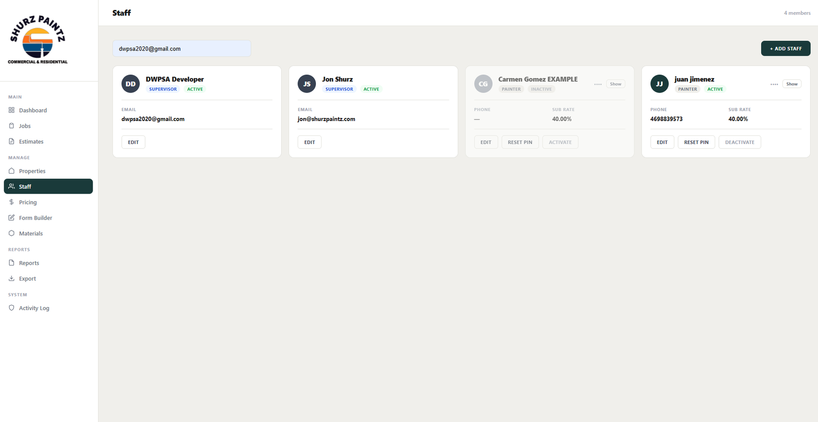Click the Materials hexagon icon

pos(11,233)
